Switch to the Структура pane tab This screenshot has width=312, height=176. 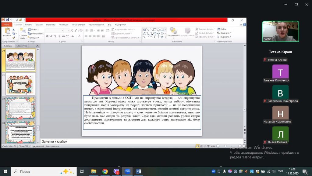pyautogui.click(x=22, y=46)
